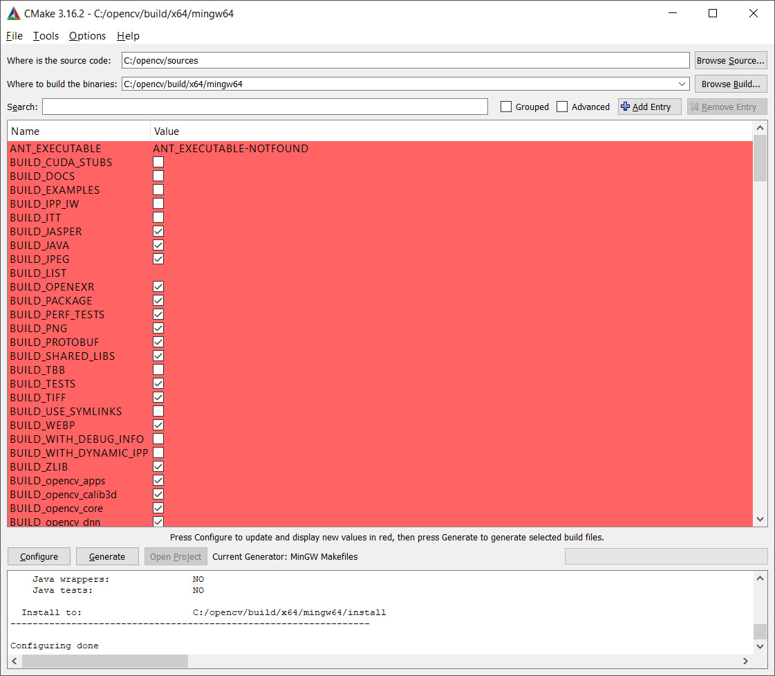Uncheck BUILD_PNG option
Image resolution: width=775 pixels, height=676 pixels.
pos(158,329)
